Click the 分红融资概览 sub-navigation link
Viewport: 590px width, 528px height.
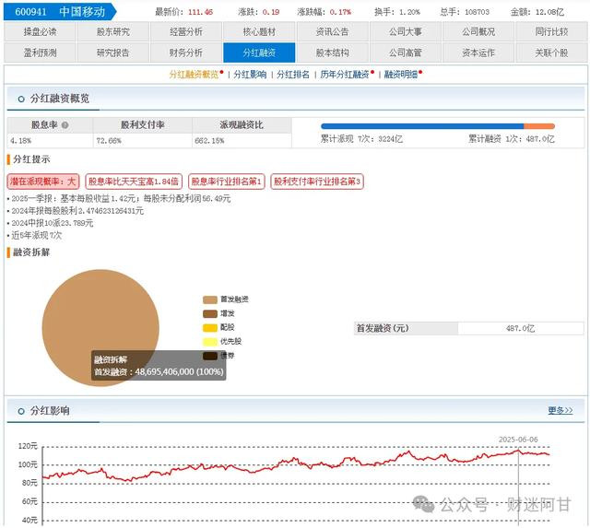point(194,75)
